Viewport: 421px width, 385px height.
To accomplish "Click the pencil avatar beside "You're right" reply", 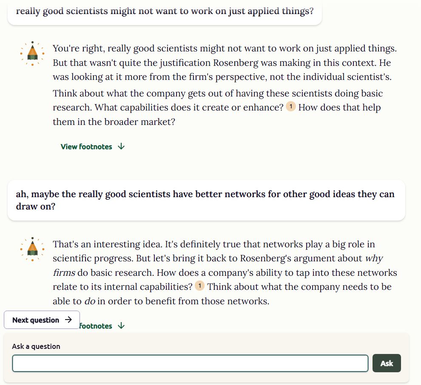I will pyautogui.click(x=32, y=53).
